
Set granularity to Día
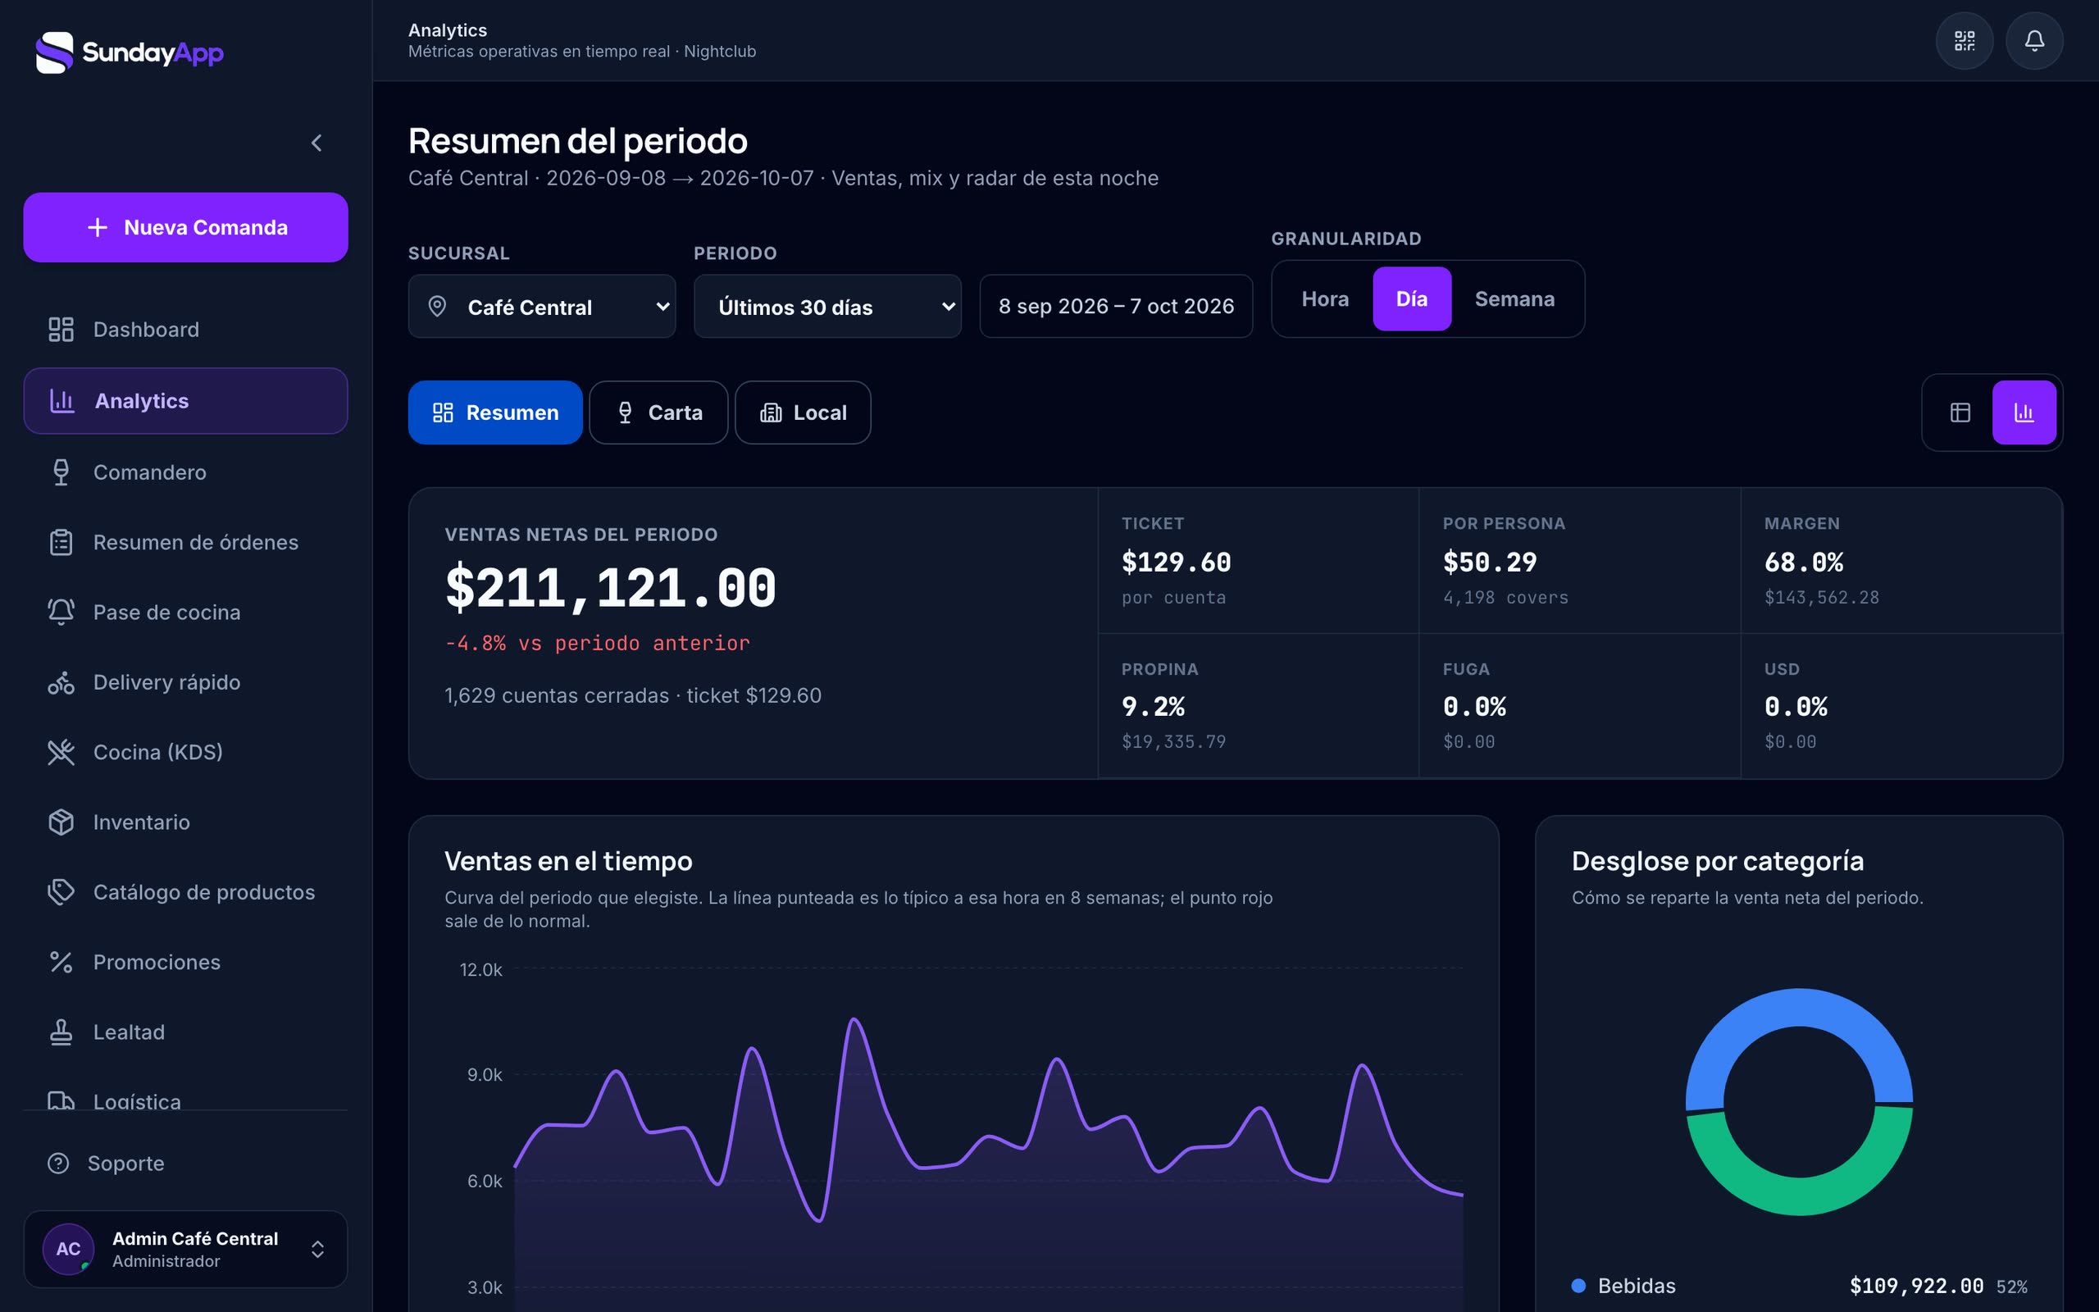point(1411,298)
